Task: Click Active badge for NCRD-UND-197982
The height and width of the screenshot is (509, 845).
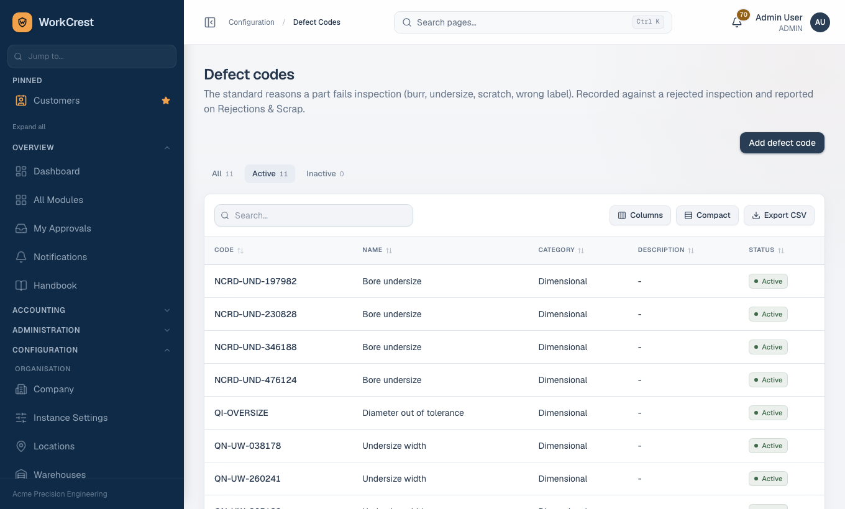Action: tap(768, 281)
